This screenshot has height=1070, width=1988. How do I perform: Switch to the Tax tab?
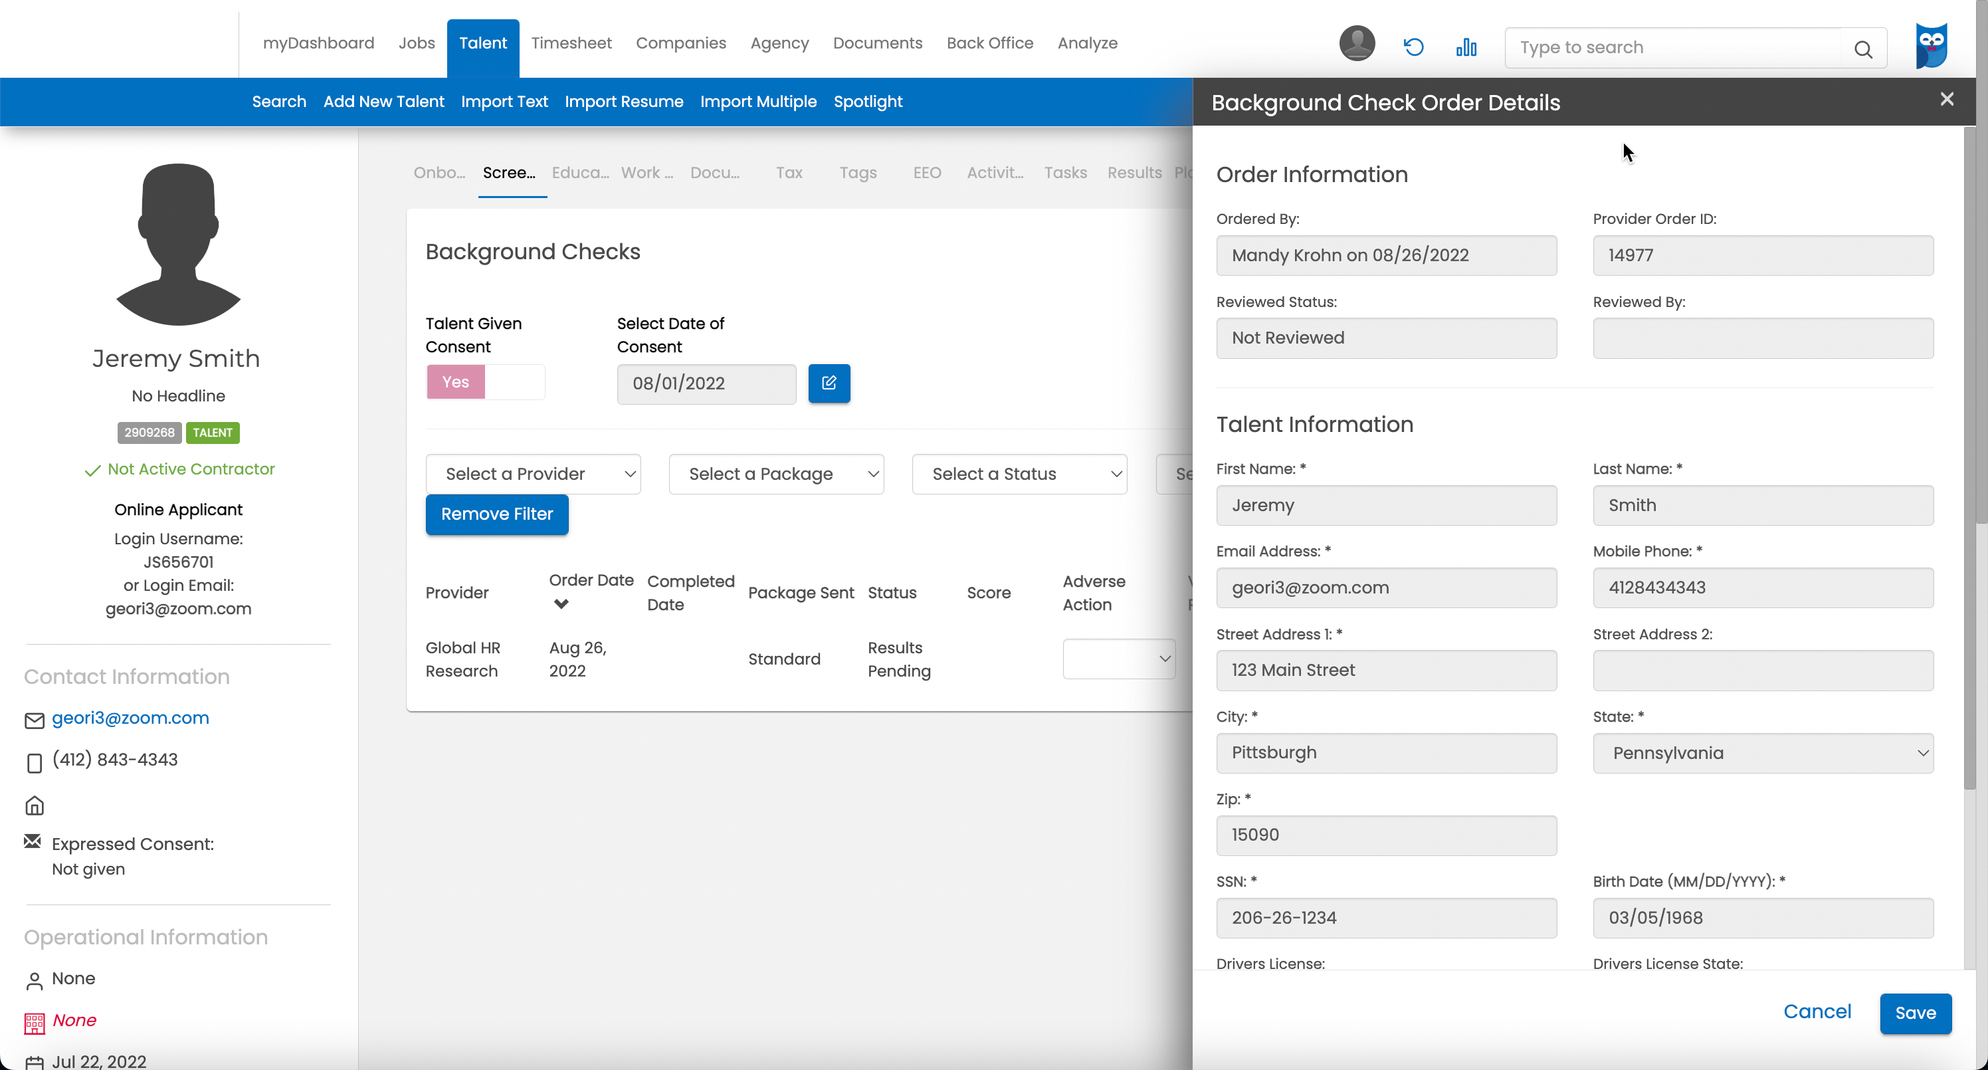pos(789,173)
